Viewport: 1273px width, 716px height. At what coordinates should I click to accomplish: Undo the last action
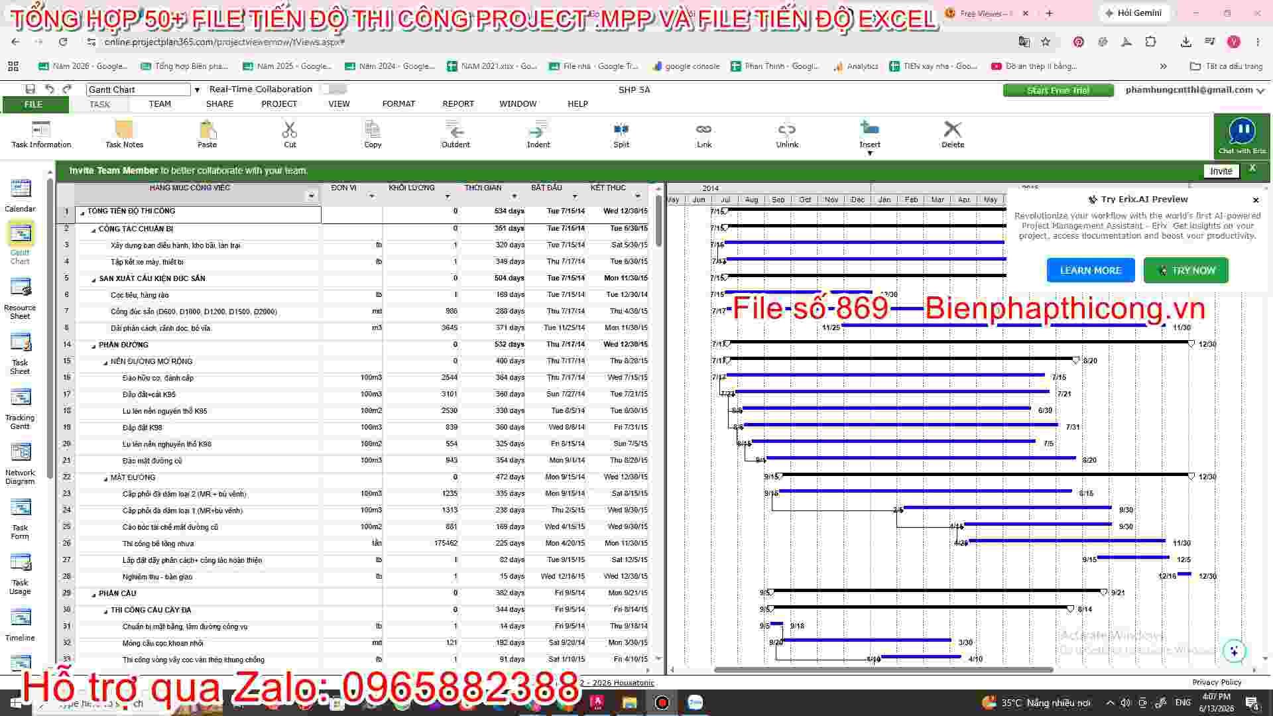click(49, 89)
